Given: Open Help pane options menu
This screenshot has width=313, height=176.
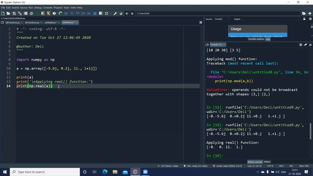Looking at the screenshot, I should tap(310, 19).
